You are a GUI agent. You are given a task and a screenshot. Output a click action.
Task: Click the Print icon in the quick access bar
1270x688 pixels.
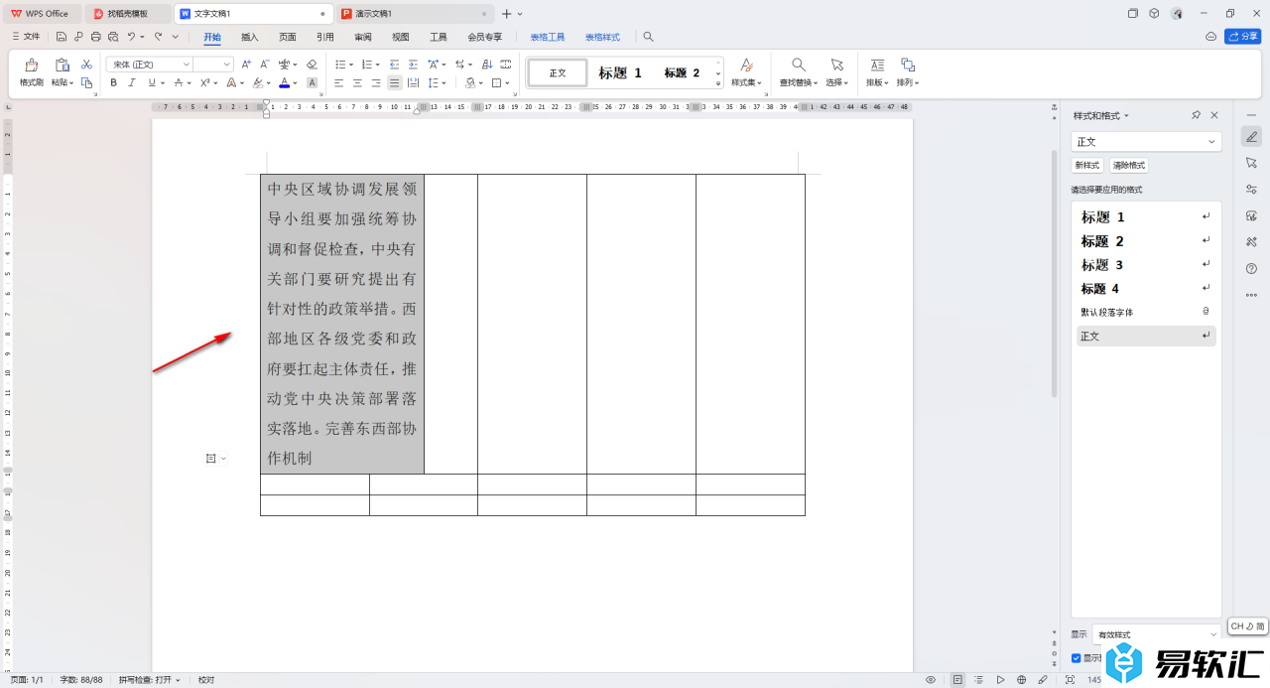click(95, 37)
